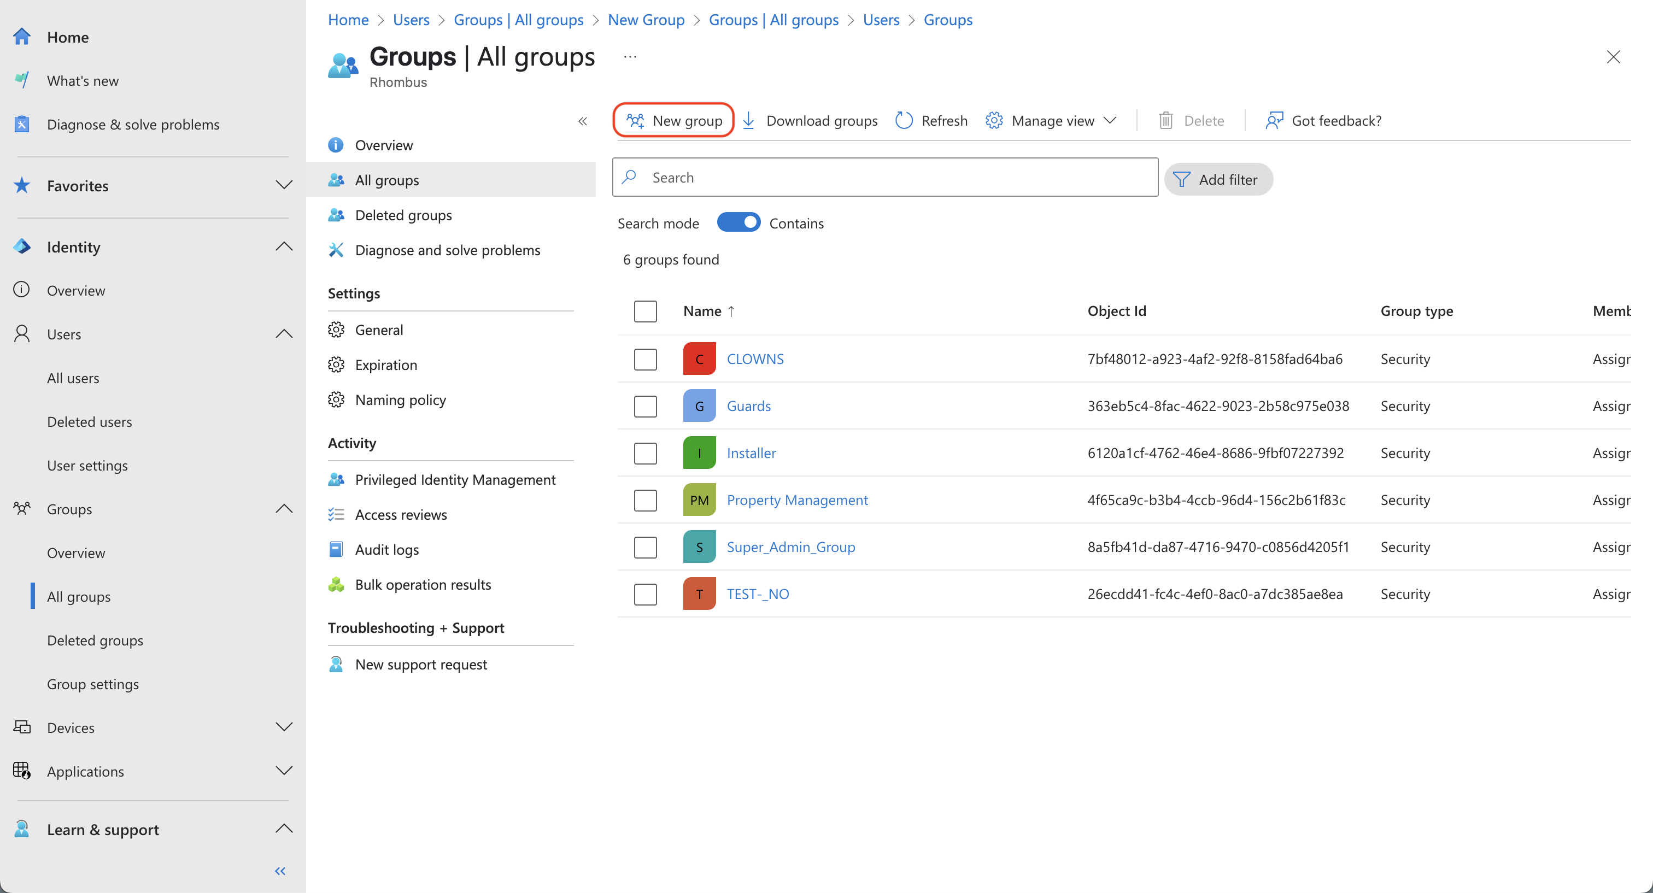Open the Super_Admin_Group link
This screenshot has height=893, width=1653.
click(x=790, y=547)
